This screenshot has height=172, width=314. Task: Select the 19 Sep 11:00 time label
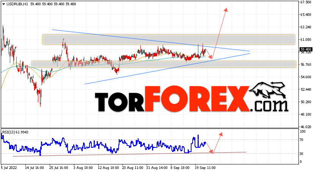click(205, 167)
